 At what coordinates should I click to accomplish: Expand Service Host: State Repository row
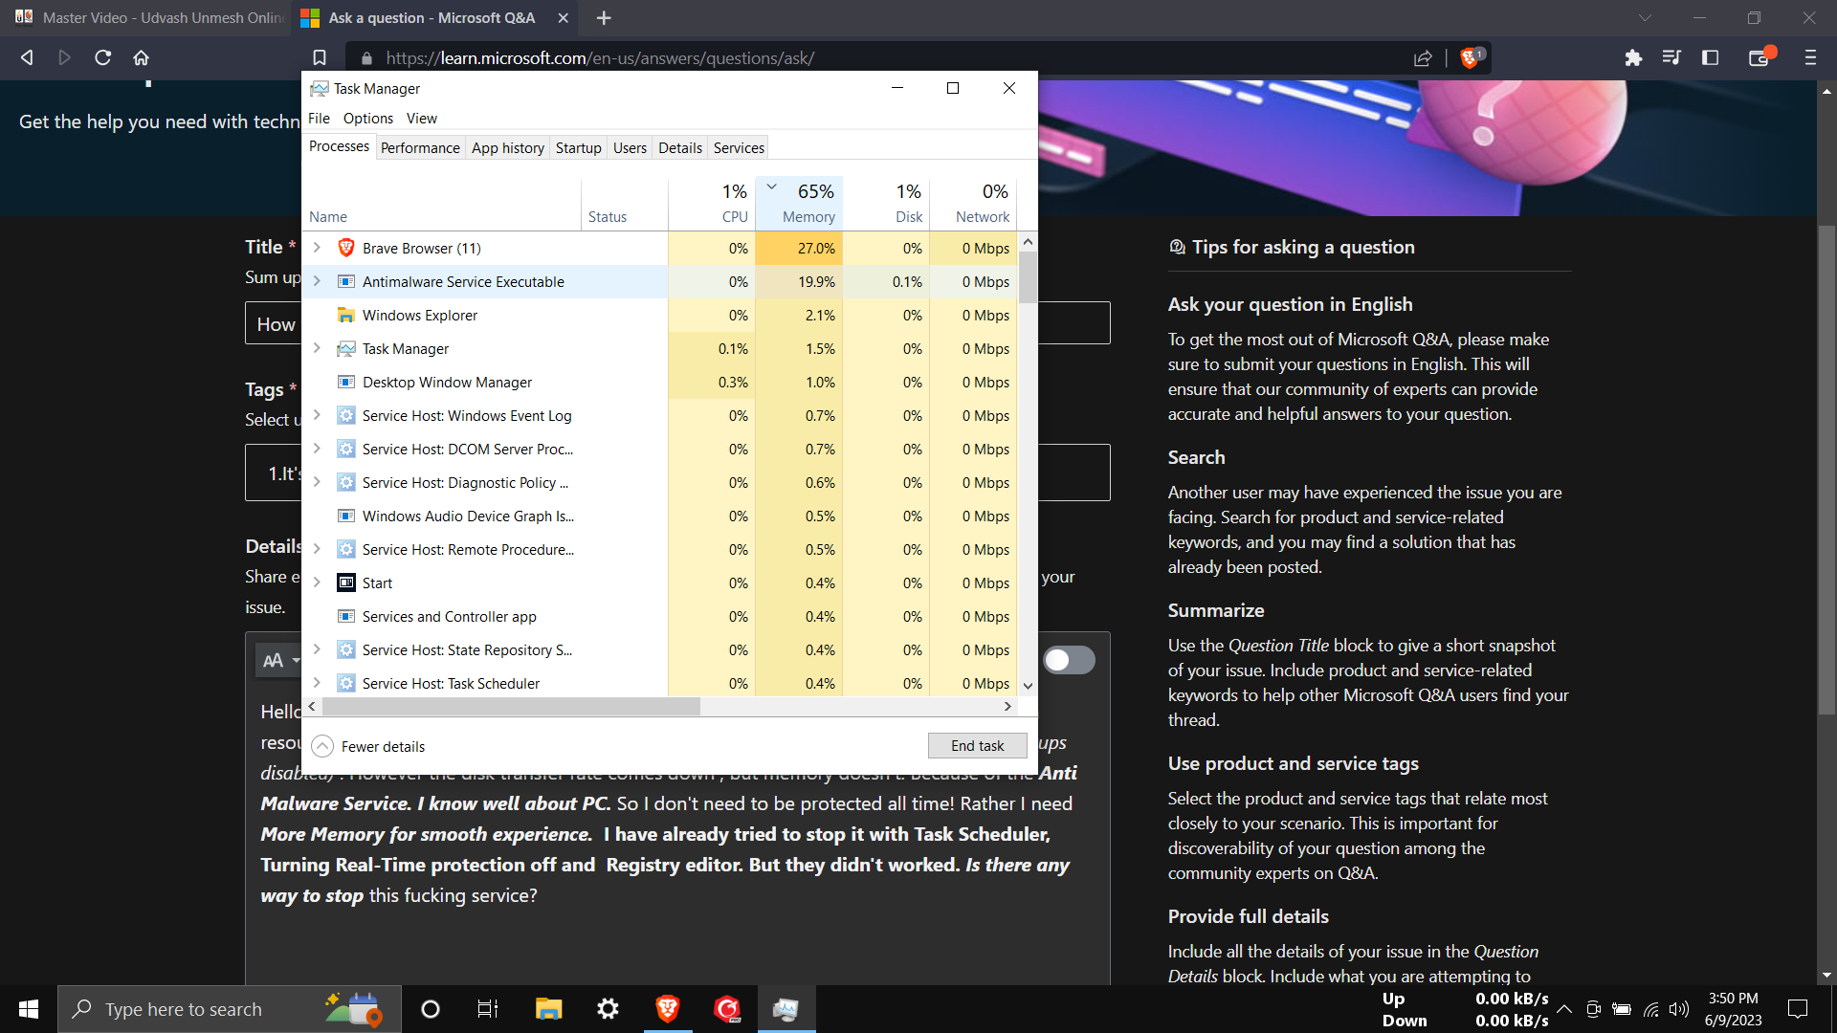pyautogui.click(x=317, y=649)
